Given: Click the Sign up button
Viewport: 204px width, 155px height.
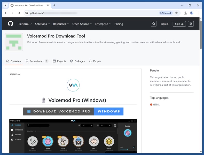Looking at the screenshot, I should pyautogui.click(x=179, y=24).
